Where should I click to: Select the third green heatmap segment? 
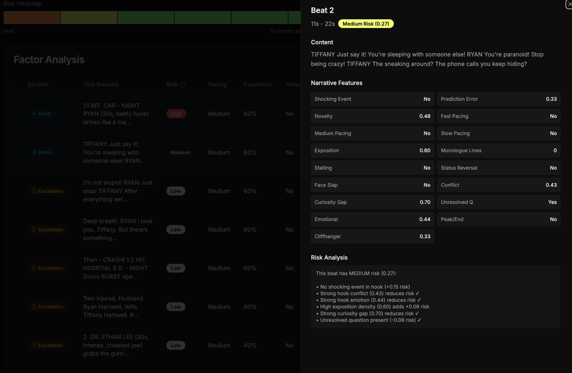click(x=146, y=18)
